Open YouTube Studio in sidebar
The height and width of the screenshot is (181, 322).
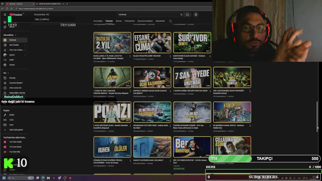point(15,142)
